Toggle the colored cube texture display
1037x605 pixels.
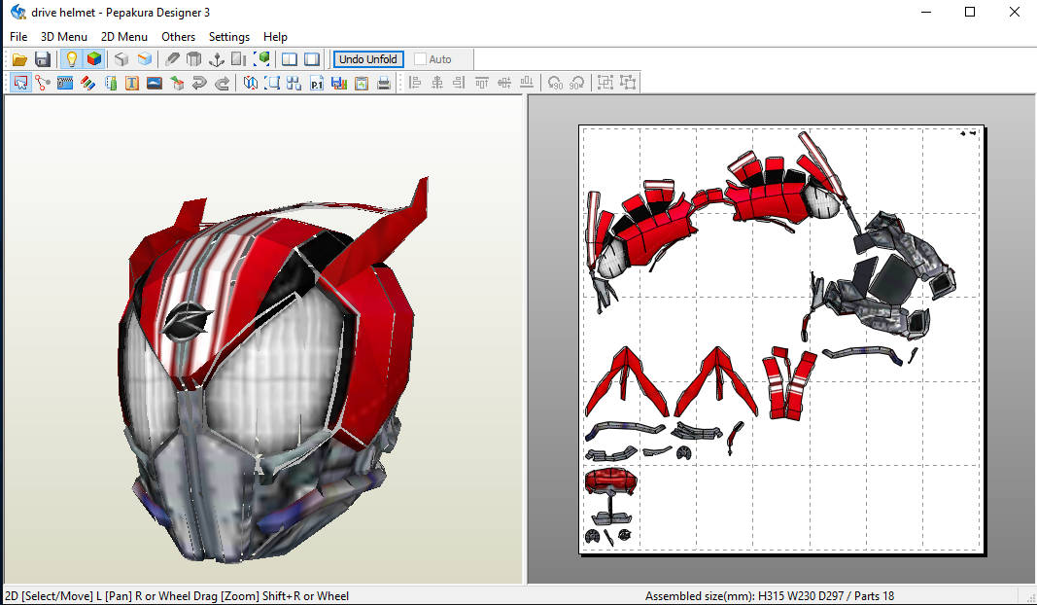94,59
